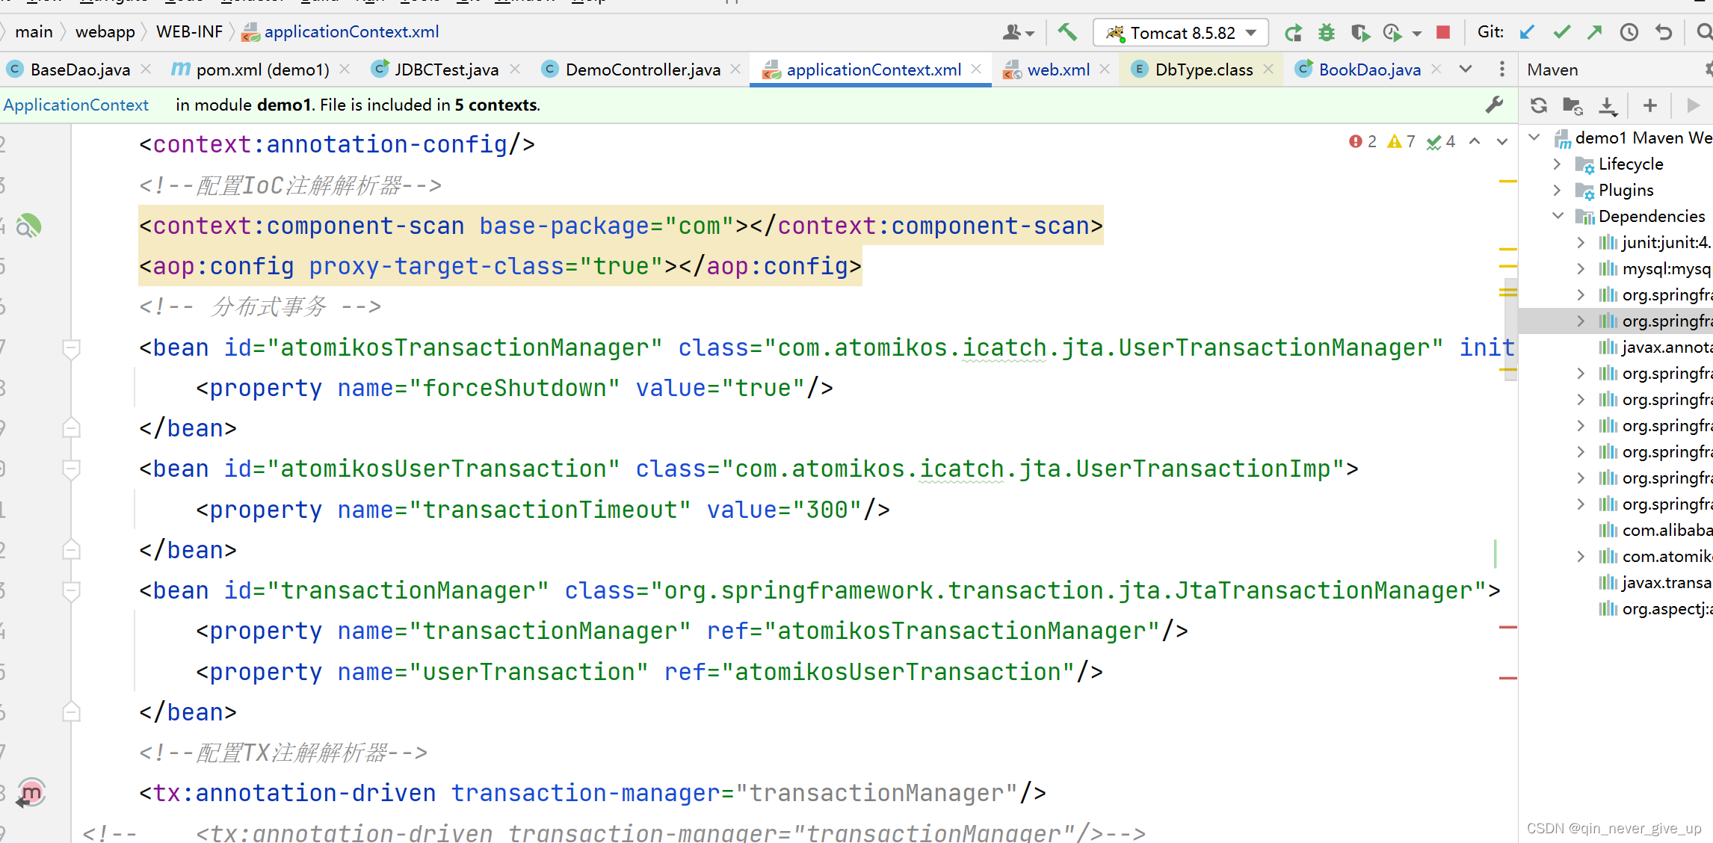Click the Build project hammer icon
The height and width of the screenshot is (843, 1713).
(1067, 32)
